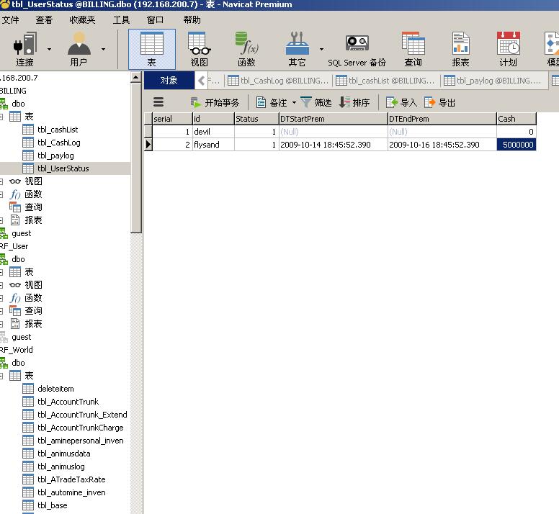Image resolution: width=559 pixels, height=514 pixels.
Task: Open the Query (查询) toolbar icon
Action: coord(413,48)
